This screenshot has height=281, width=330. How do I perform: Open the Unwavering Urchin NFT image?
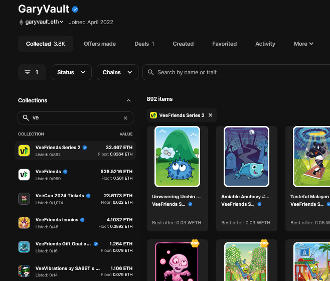tap(177, 157)
